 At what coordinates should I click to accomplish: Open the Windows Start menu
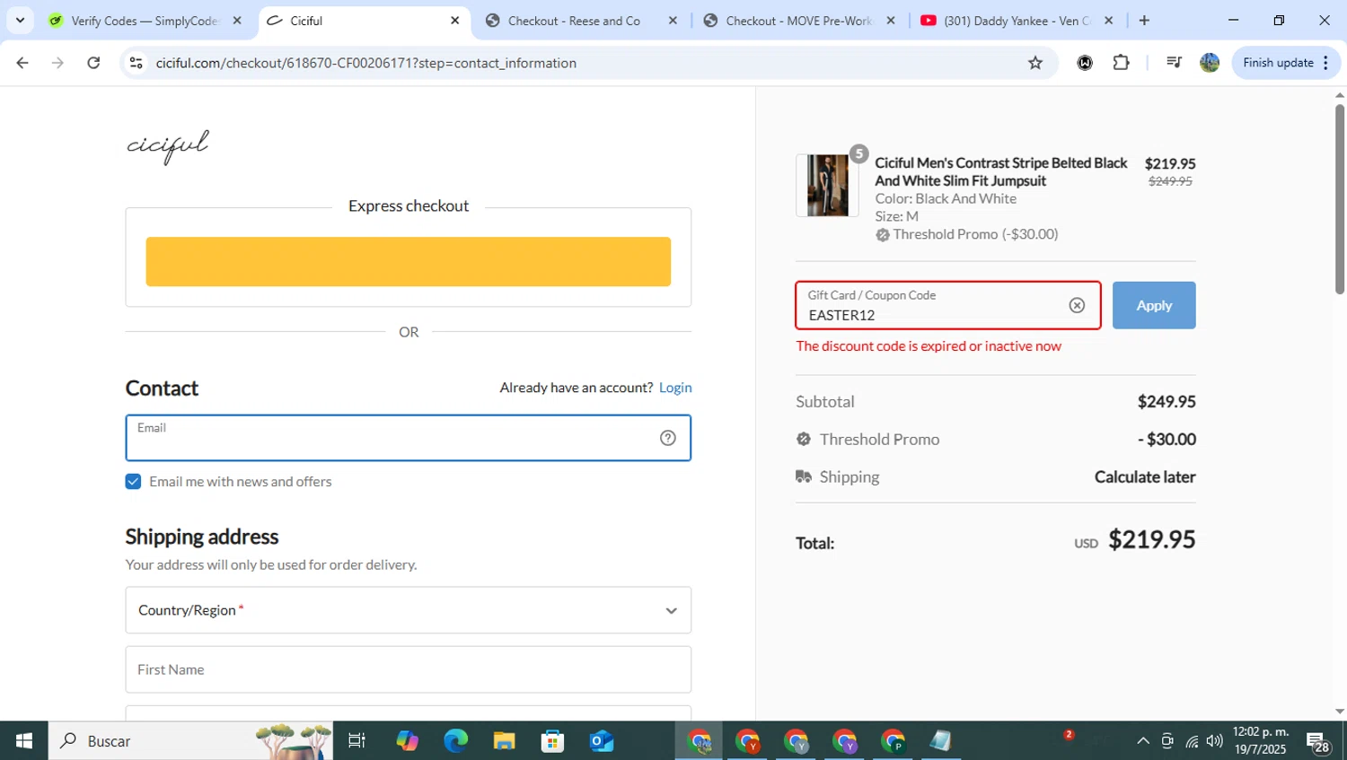pos(24,741)
